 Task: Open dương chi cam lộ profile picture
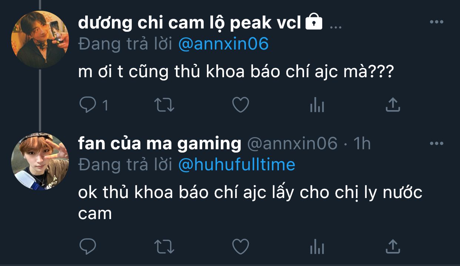pos(40,39)
